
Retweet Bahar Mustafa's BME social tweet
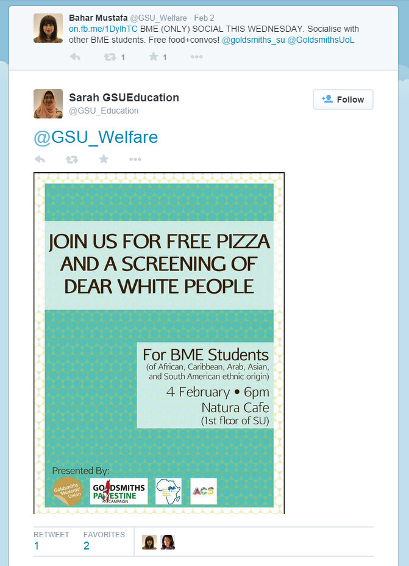110,57
